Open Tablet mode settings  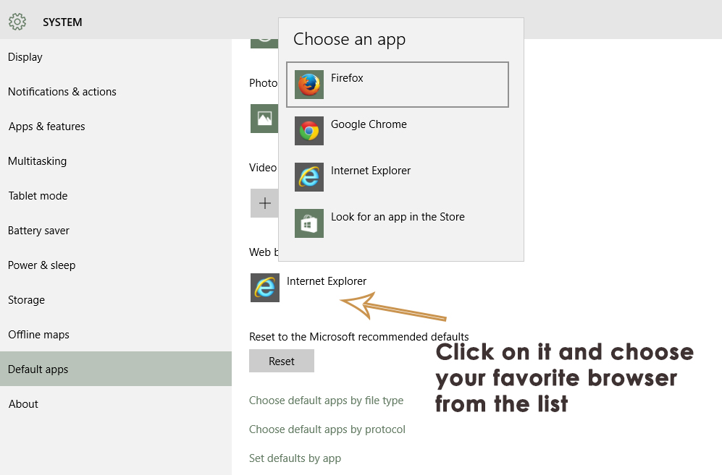(38, 195)
